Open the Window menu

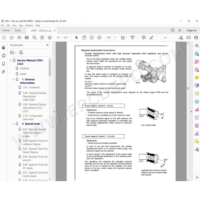click(x=29, y=25)
